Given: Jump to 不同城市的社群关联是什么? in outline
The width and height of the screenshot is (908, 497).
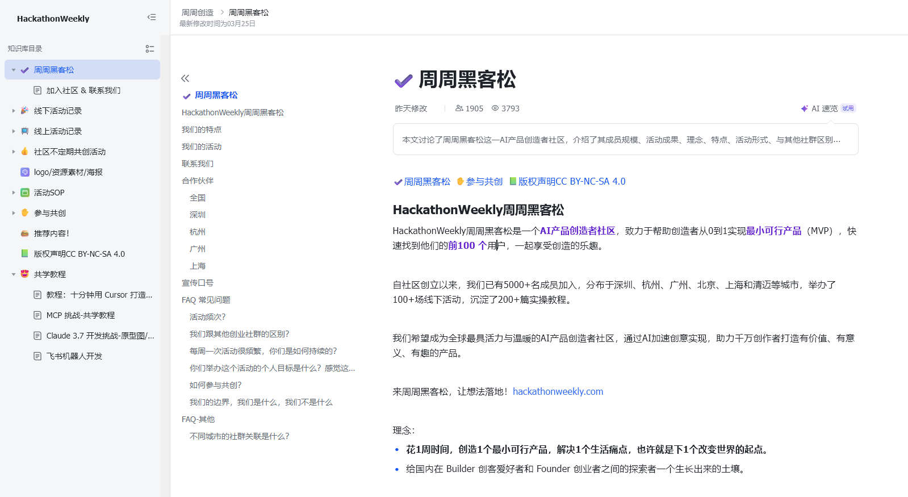Looking at the screenshot, I should pos(240,436).
